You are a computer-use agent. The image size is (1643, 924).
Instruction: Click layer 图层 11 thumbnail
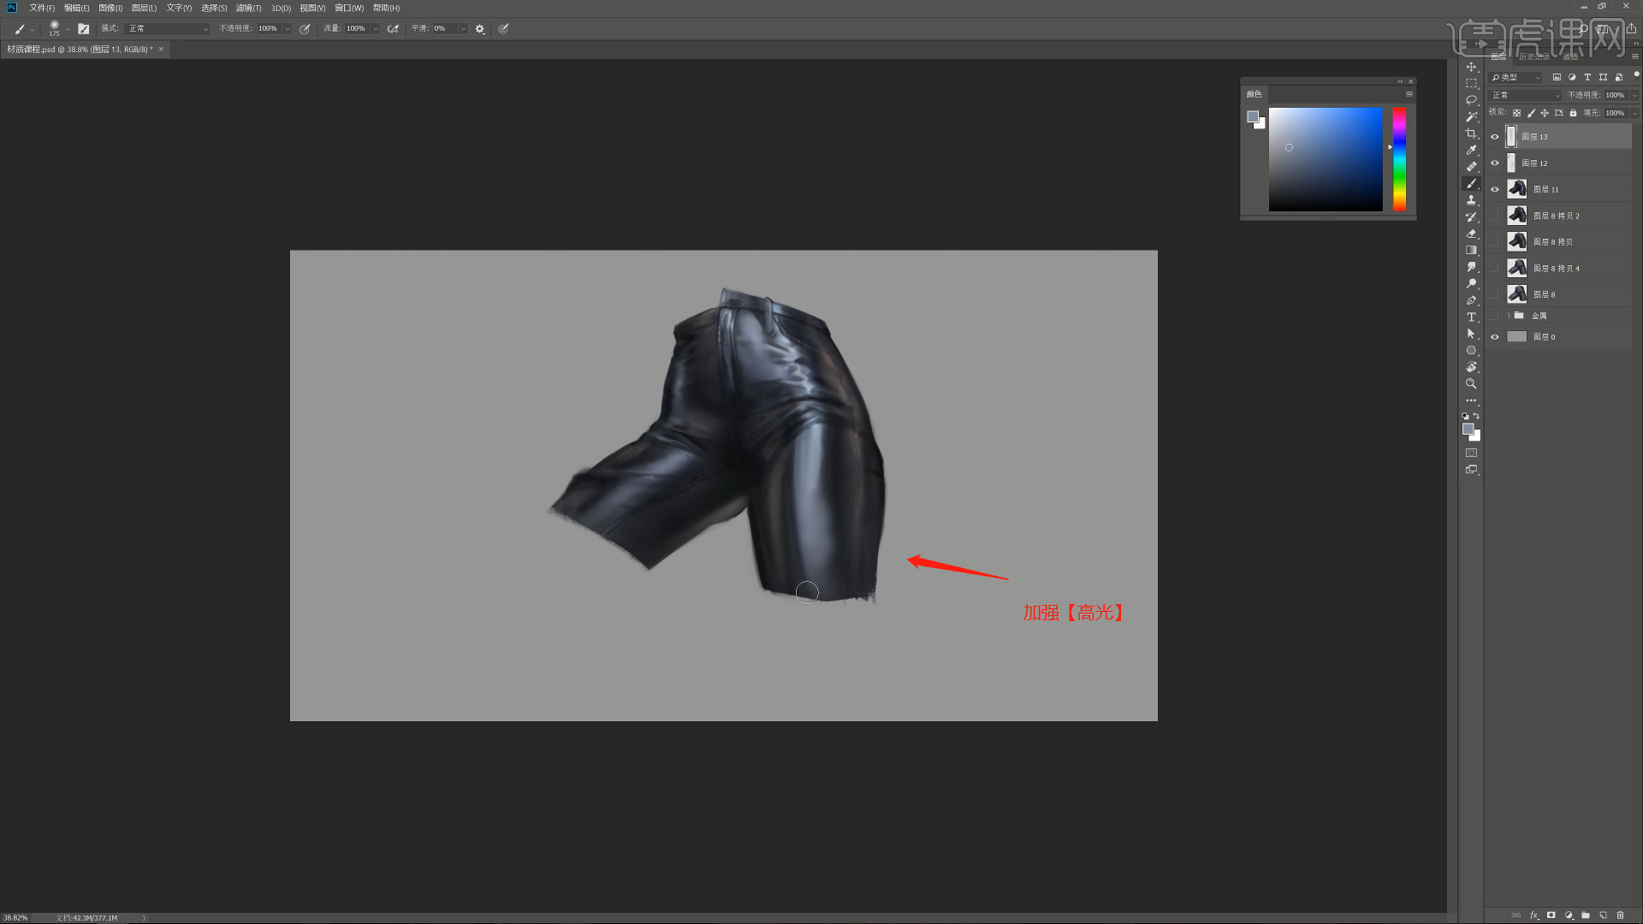(1516, 189)
